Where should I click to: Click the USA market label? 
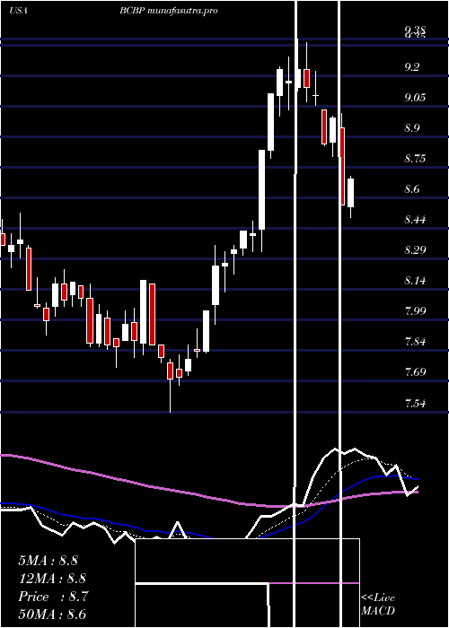[x=19, y=11]
